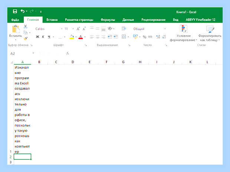Open Шрифт group dialog launcher
This screenshot has height=172, width=230.
coord(86,45)
